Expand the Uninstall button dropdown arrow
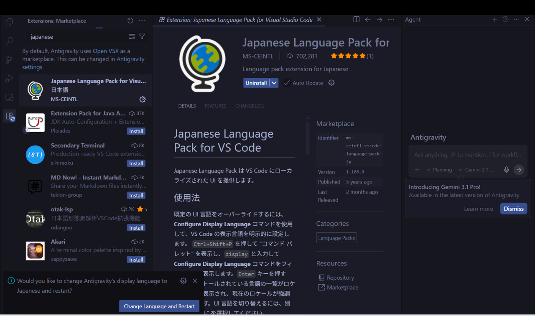The image size is (535, 316). (x=274, y=83)
